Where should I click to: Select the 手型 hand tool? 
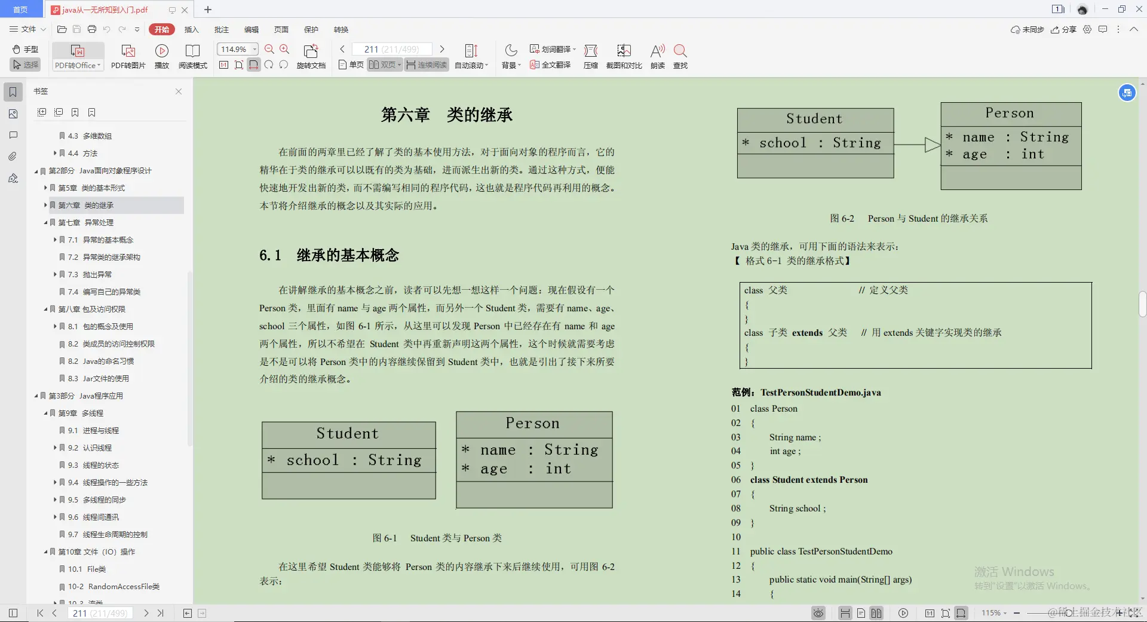(x=25, y=49)
